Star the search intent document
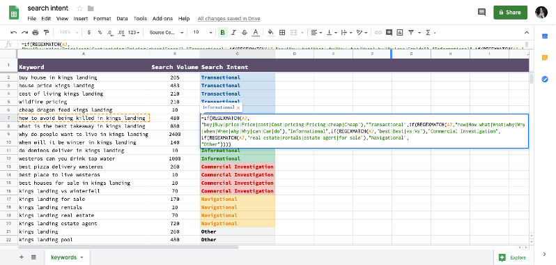The width and height of the screenshot is (556, 265). tap(80, 8)
